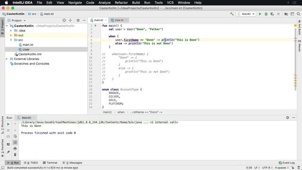Open the VCS menu
Image resolution: width=302 pixels, height=170 pixels.
tap(170, 2)
